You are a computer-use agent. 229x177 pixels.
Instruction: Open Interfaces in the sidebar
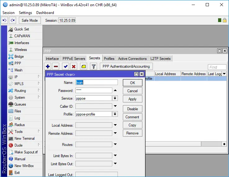21,43
